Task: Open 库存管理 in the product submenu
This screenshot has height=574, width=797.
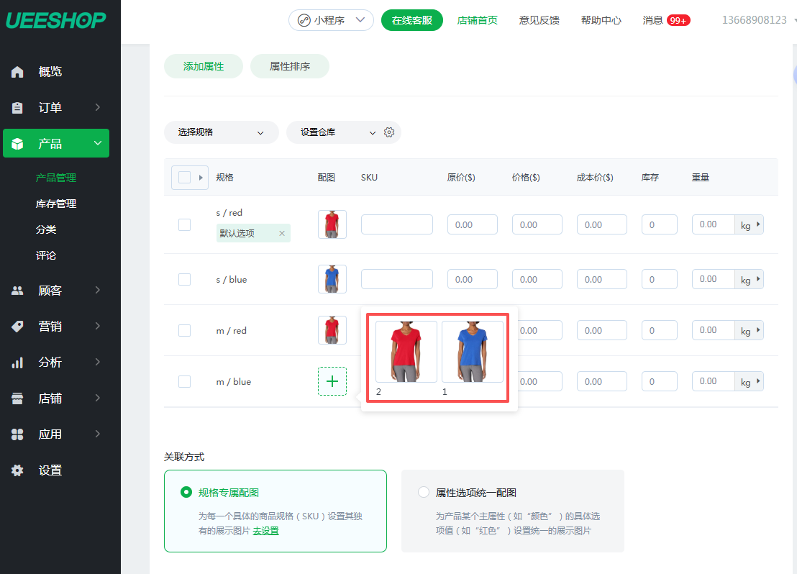Action: (x=56, y=204)
